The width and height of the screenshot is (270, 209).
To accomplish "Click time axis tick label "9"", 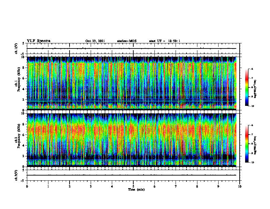I will pos(218,186).
